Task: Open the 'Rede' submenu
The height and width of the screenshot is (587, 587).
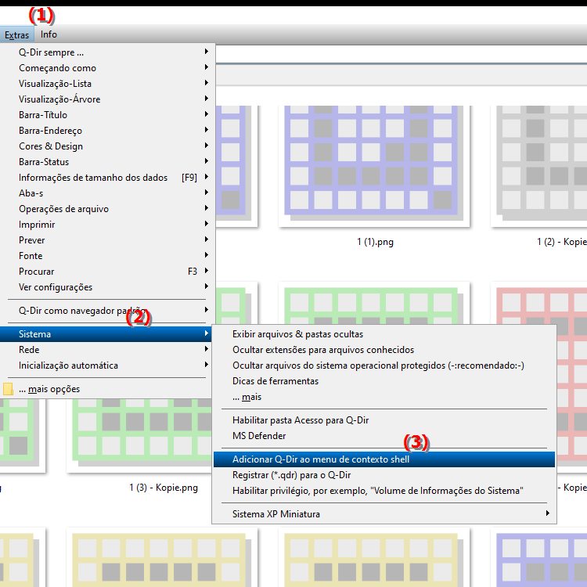Action: 107,350
